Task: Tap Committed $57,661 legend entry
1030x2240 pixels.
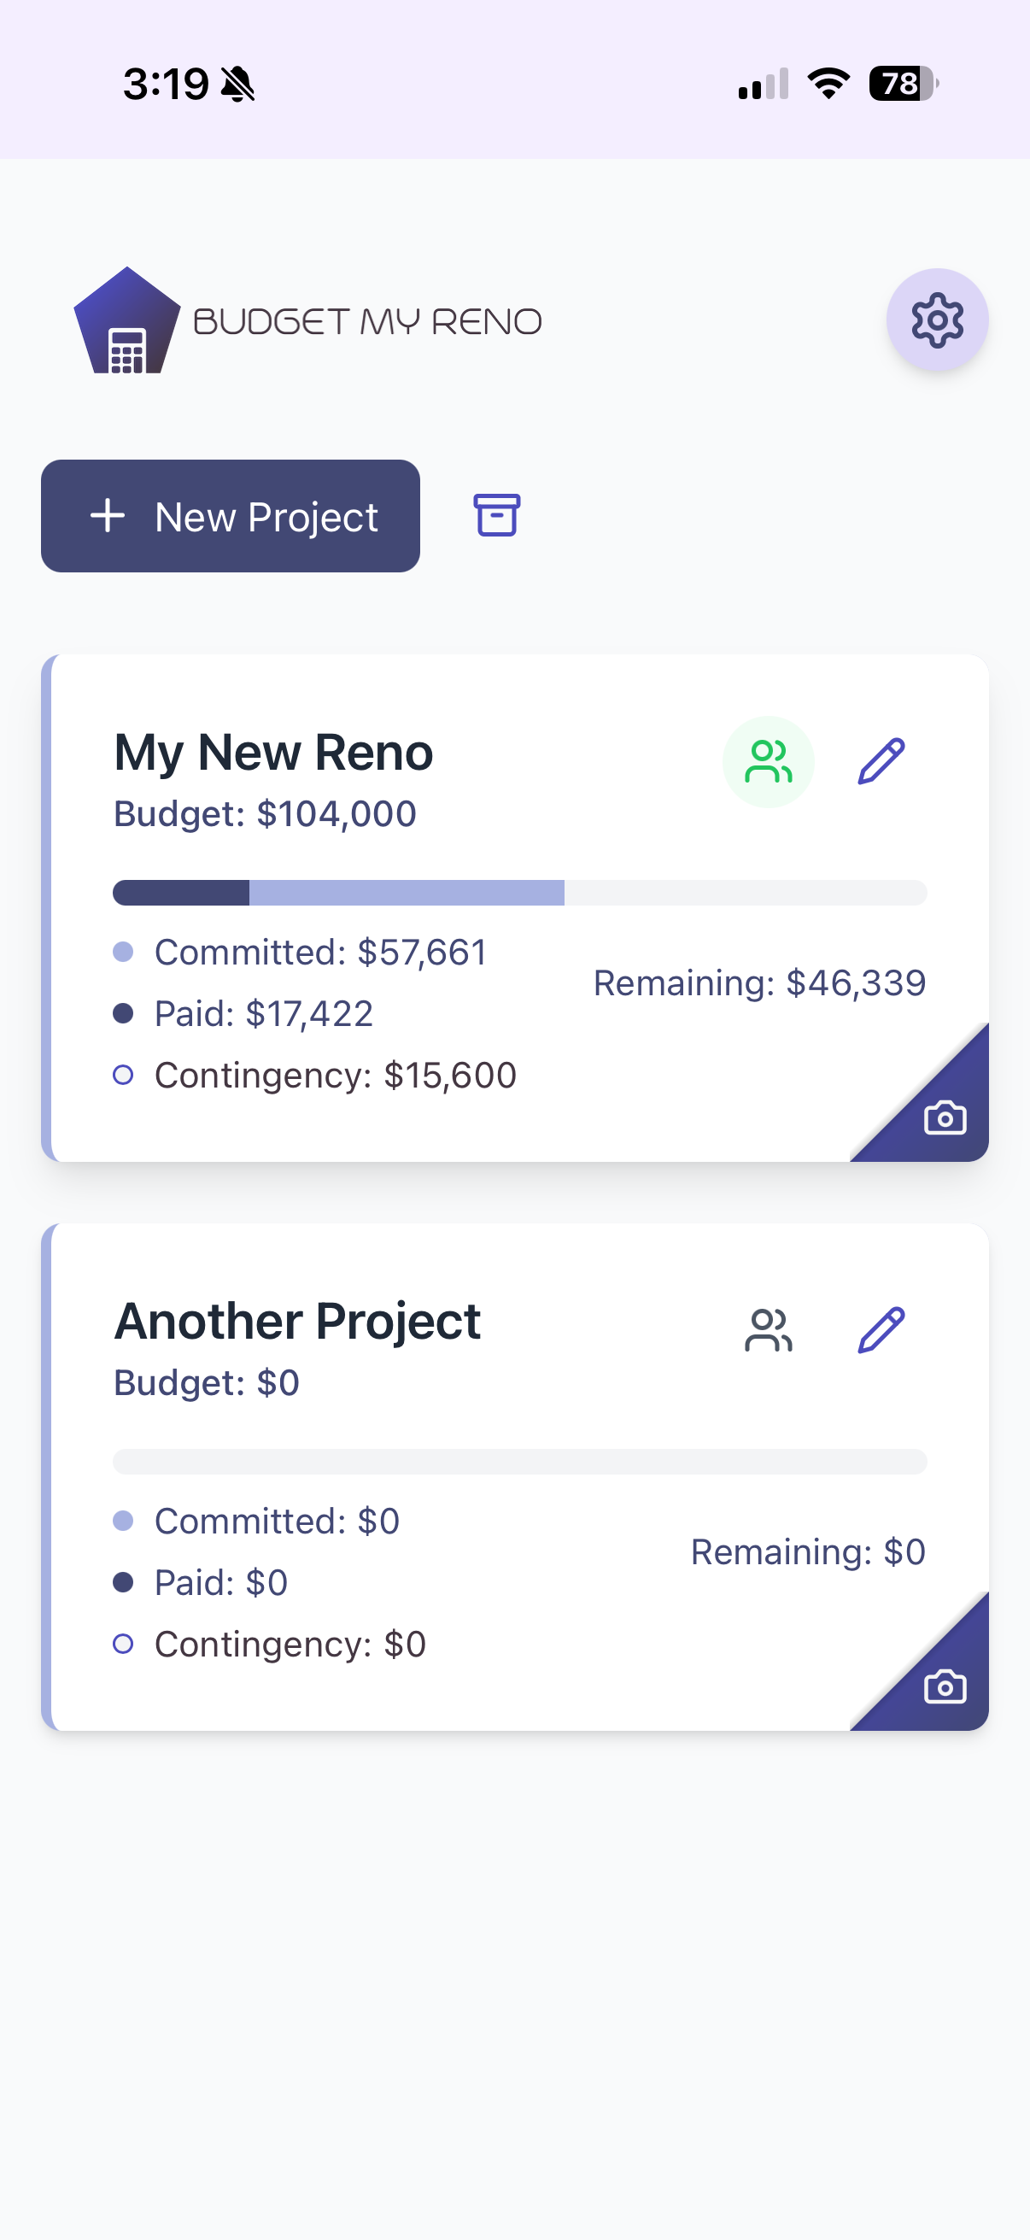Action: click(320, 953)
